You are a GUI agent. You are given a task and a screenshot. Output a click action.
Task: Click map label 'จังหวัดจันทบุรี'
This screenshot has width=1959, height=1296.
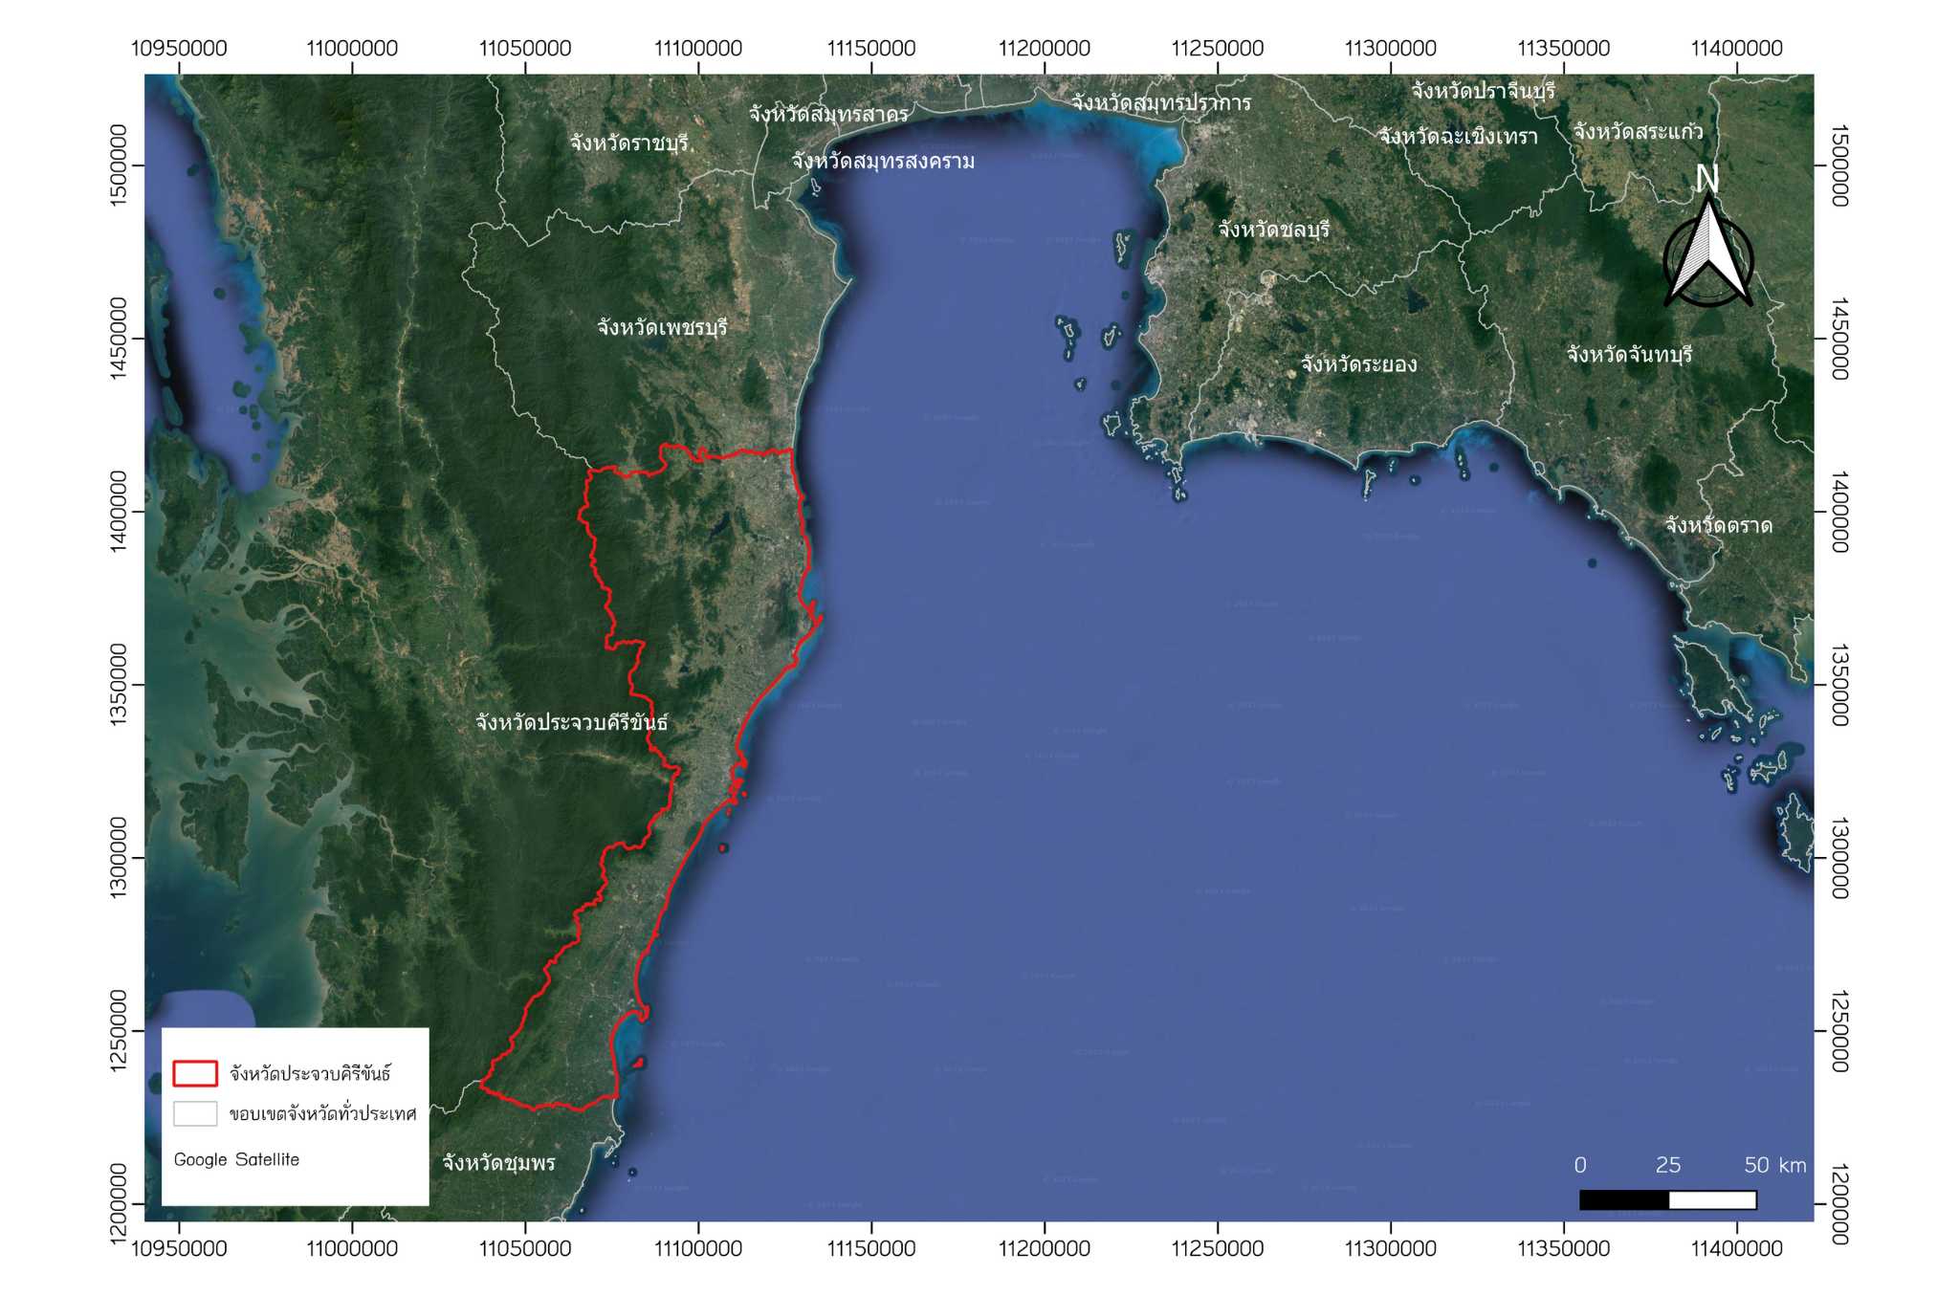(x=1629, y=355)
